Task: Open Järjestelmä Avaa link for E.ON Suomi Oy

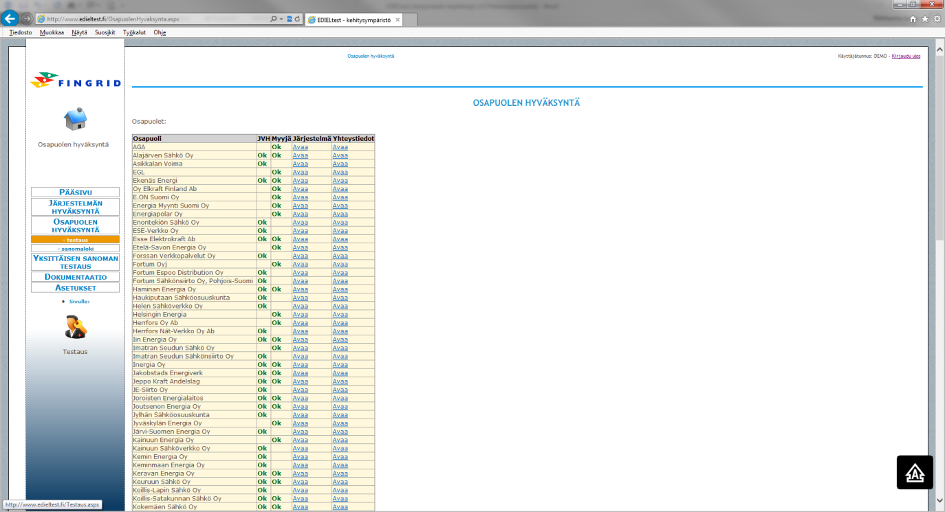Action: [x=300, y=197]
